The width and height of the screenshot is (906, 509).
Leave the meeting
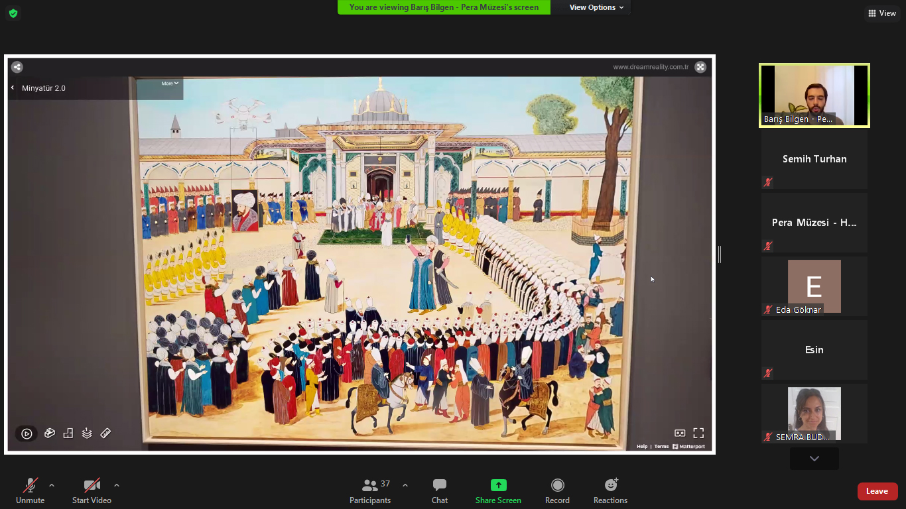click(877, 491)
